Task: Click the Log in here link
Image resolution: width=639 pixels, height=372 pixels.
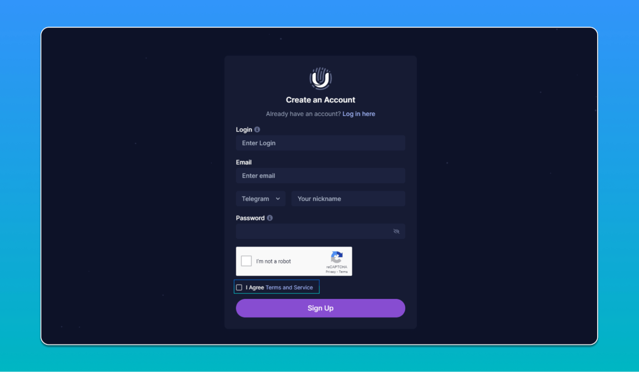Action: pos(359,114)
